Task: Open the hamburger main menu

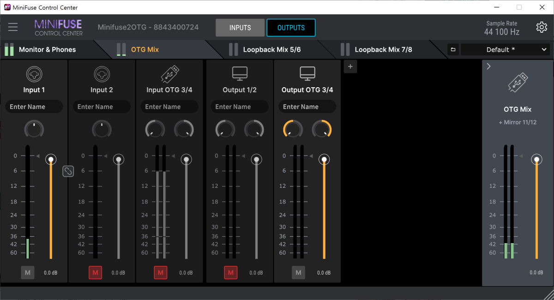Action: (13, 27)
